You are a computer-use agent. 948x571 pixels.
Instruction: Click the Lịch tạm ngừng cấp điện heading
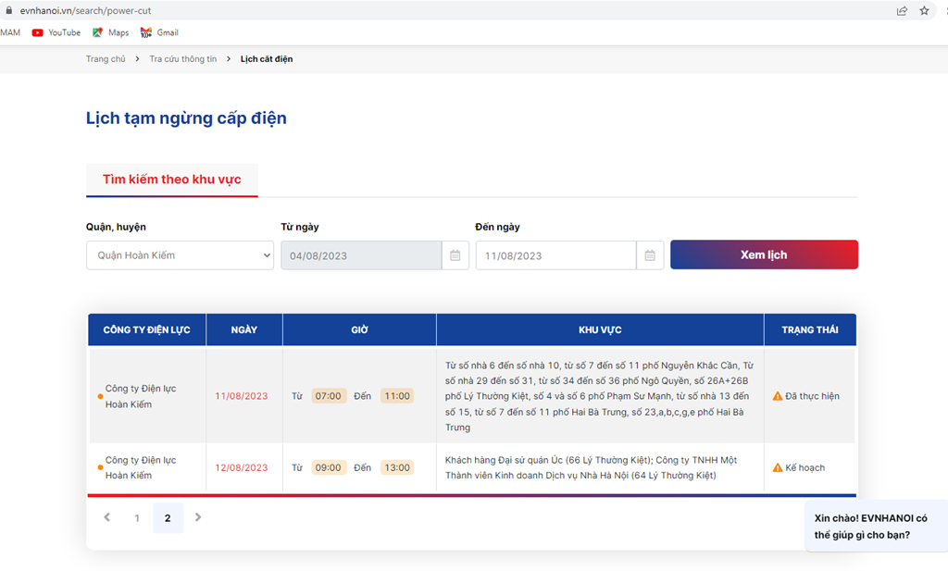point(186,118)
